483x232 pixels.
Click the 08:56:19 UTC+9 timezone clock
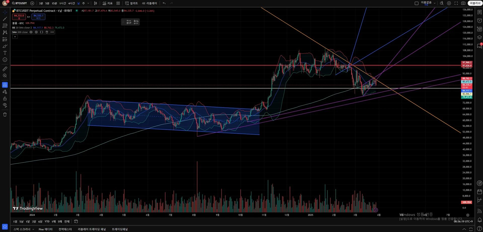(463, 221)
